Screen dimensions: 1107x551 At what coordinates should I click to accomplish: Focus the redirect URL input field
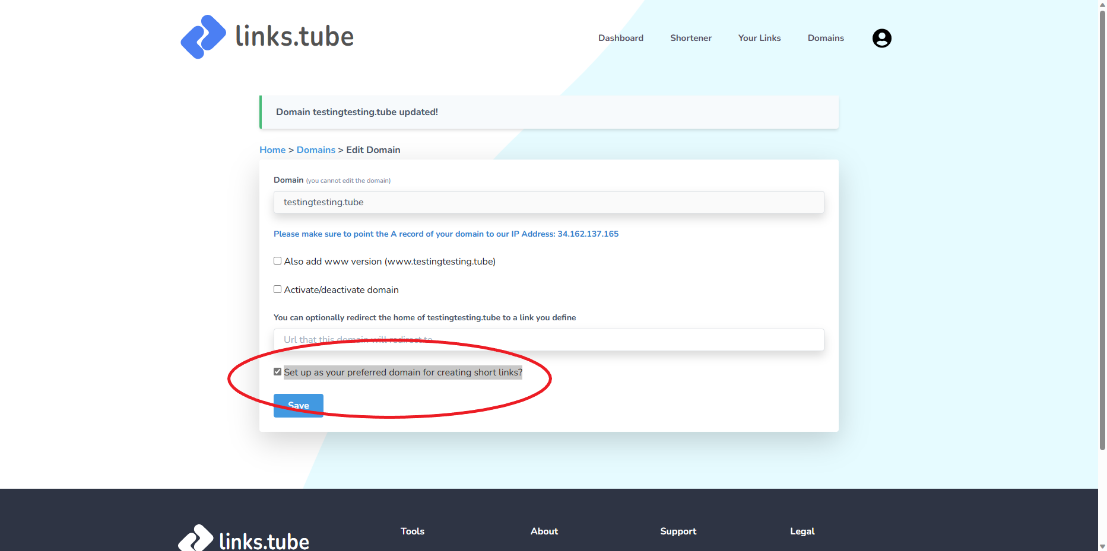(x=548, y=340)
